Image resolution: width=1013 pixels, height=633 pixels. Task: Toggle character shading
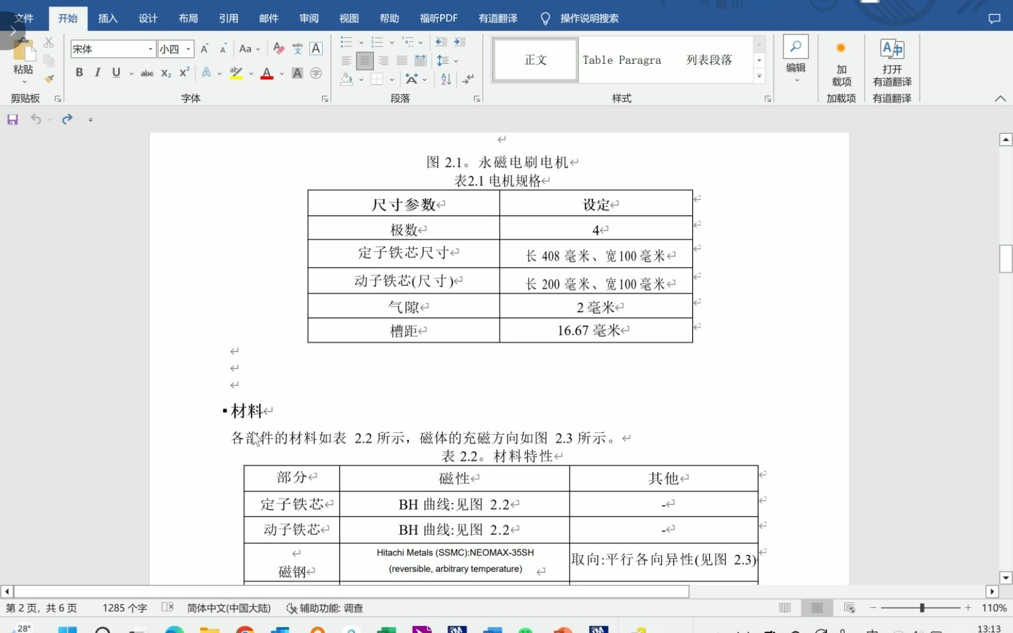298,73
